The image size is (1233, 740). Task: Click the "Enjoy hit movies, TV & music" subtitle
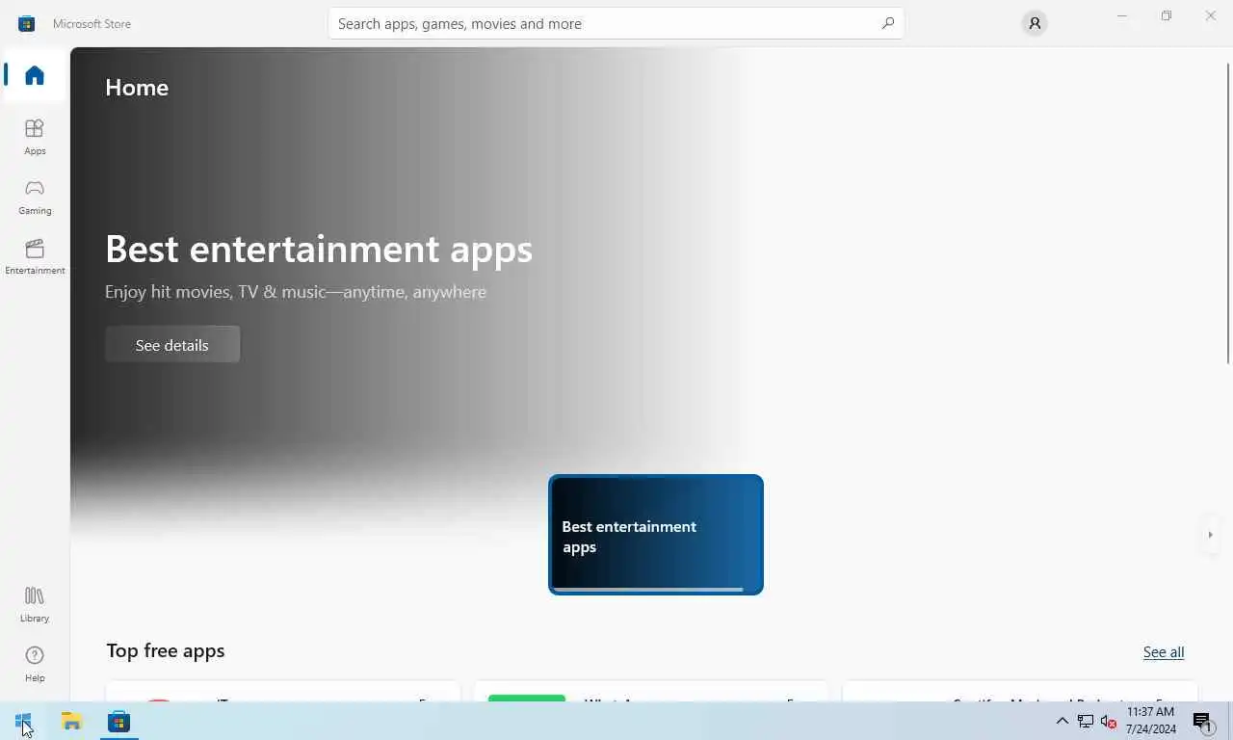coord(296,292)
